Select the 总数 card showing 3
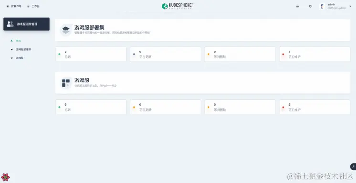The width and height of the screenshot is (356, 183). [91, 54]
